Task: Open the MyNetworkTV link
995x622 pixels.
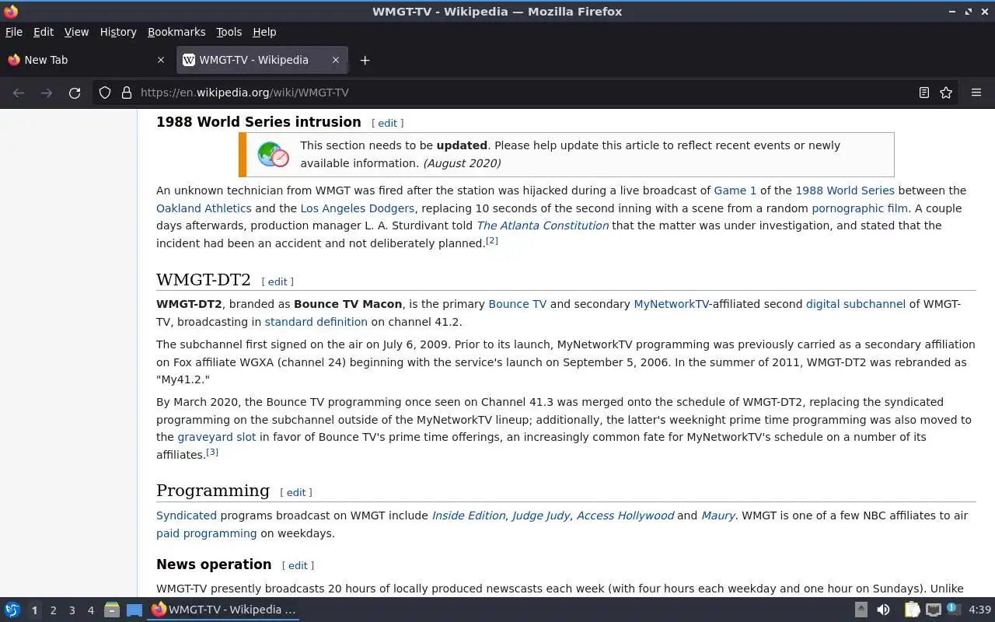Action: [672, 304]
